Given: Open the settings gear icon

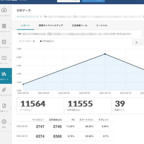Looking at the screenshot, I should (x=4, y=121).
